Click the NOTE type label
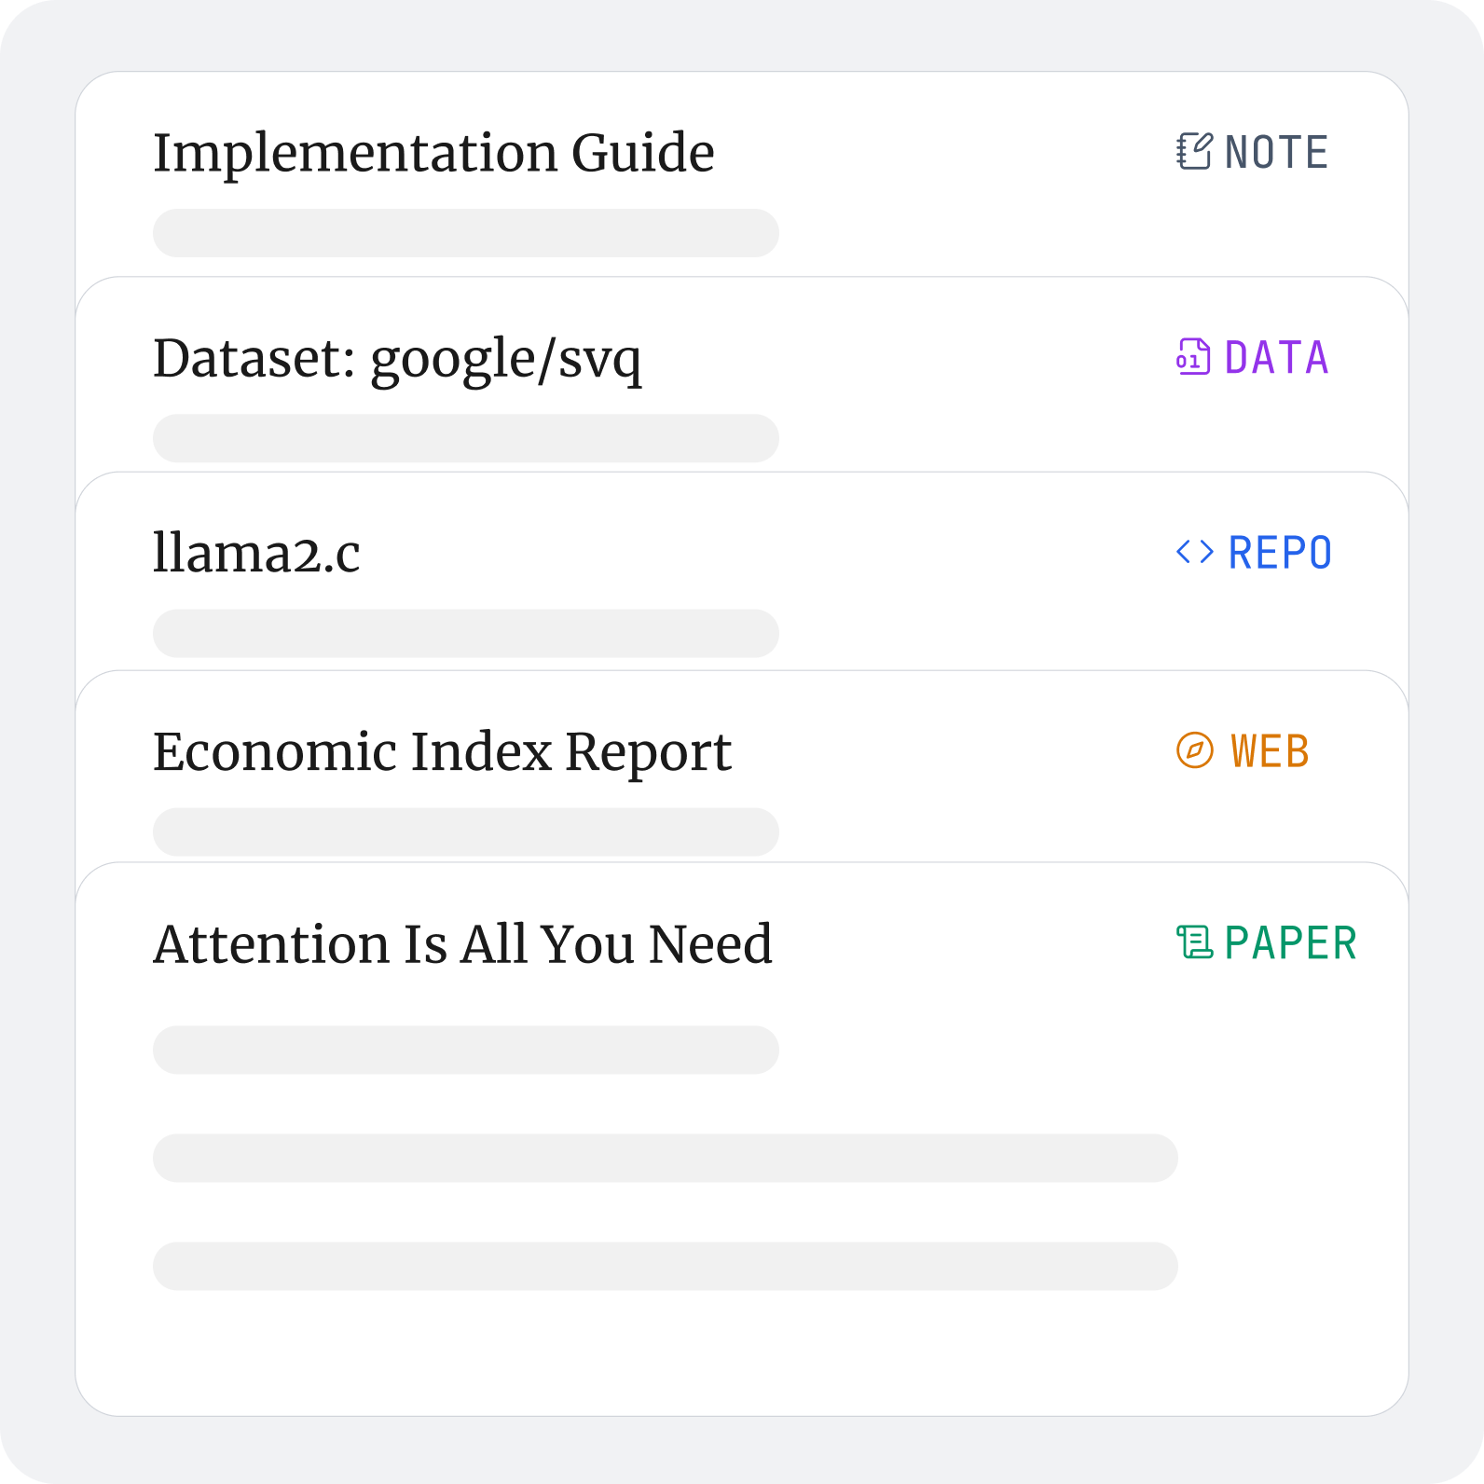1484x1484 pixels. click(x=1276, y=153)
